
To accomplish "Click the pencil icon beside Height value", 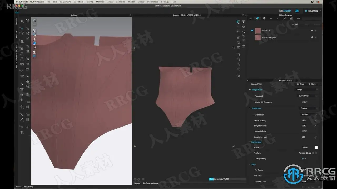I will pos(315,126).
